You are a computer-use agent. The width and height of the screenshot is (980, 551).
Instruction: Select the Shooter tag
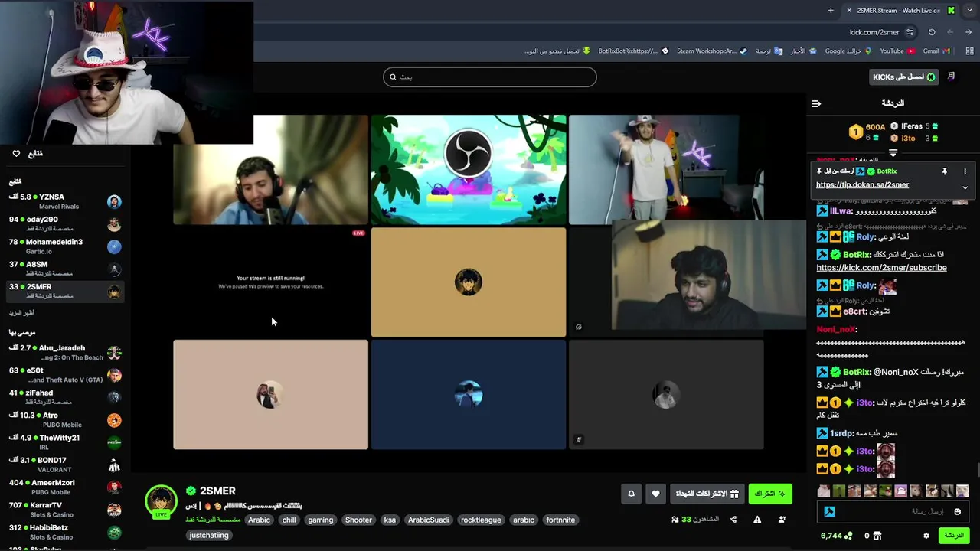[x=358, y=520]
